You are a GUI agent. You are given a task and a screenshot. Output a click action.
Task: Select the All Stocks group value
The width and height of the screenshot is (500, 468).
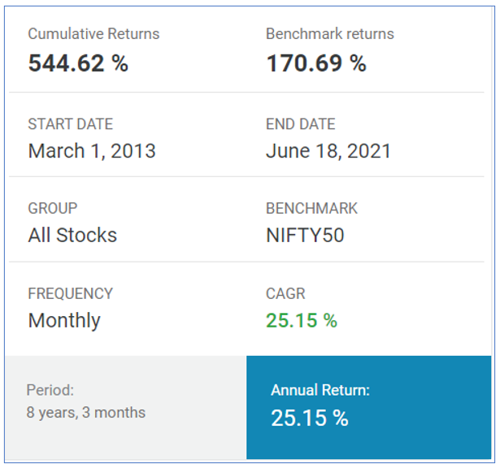(x=72, y=235)
